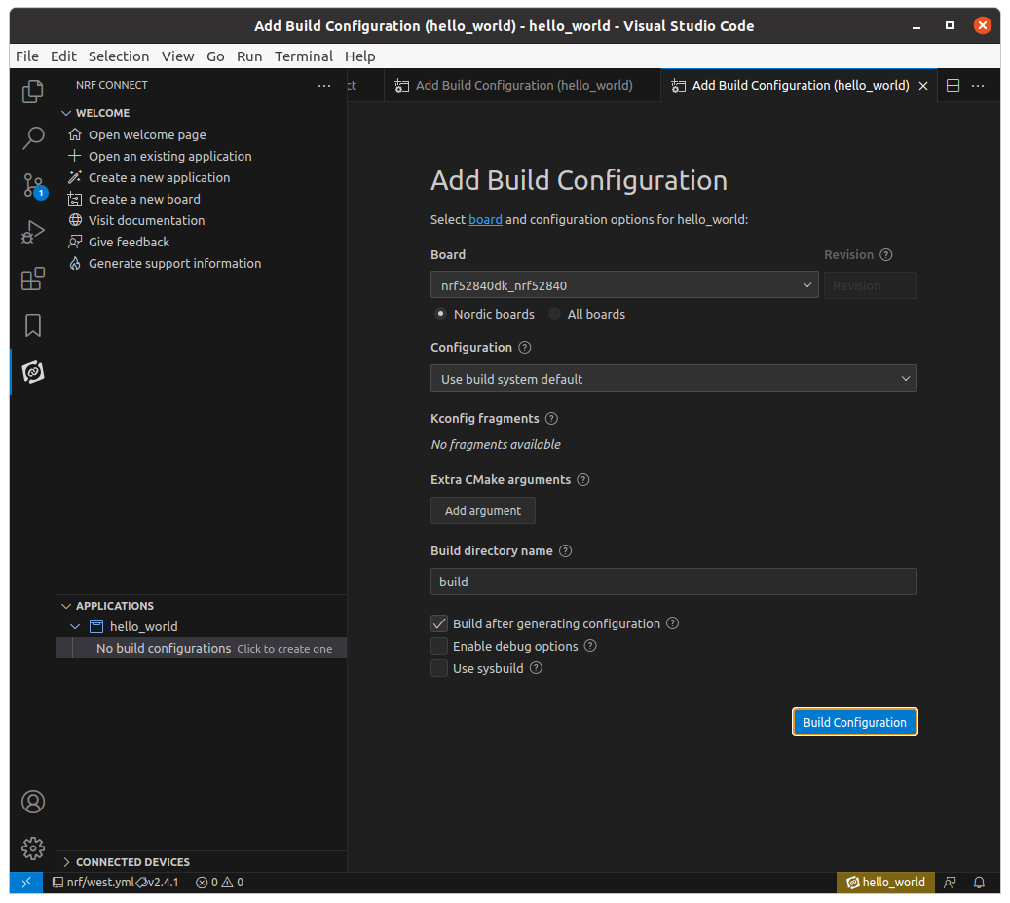Open the Run menu

pyautogui.click(x=249, y=56)
